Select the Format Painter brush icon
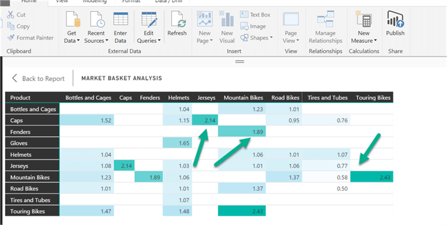447x225 pixels. click(11, 38)
